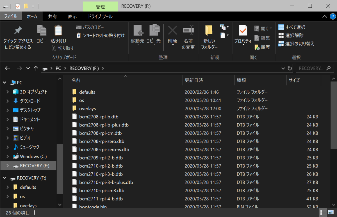Pin to Quick Access ribbon icon

[18, 31]
